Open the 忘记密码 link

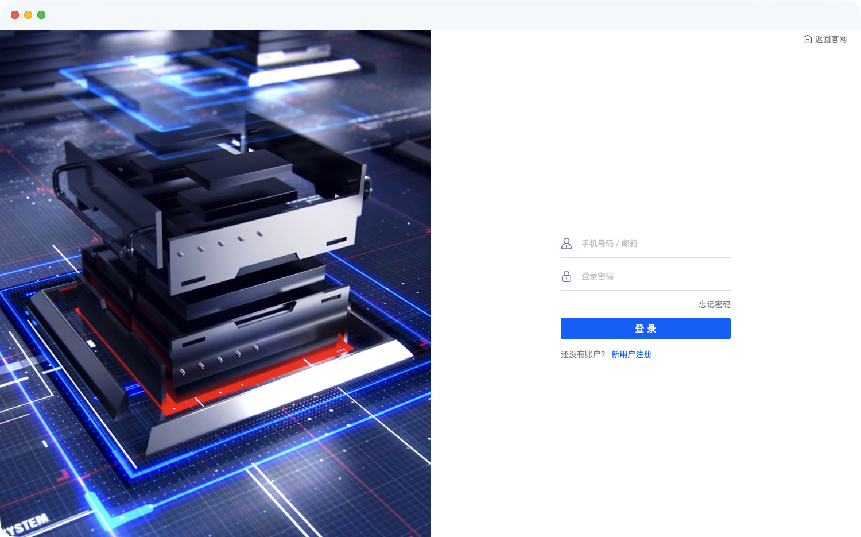tap(714, 304)
